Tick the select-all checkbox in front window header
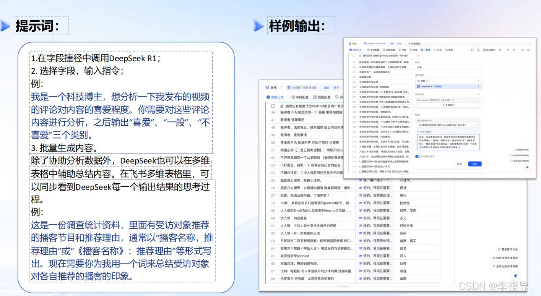The height and width of the screenshot is (296, 541). click(354, 56)
